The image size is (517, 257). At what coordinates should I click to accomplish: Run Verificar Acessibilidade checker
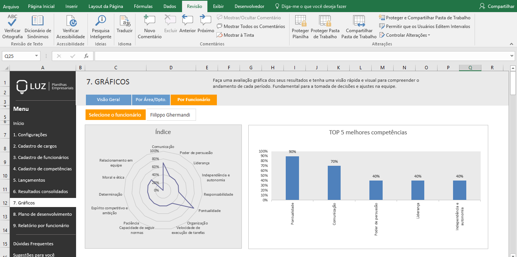click(x=70, y=21)
